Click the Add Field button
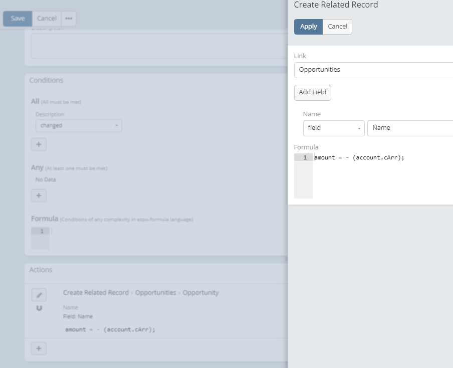 point(312,92)
